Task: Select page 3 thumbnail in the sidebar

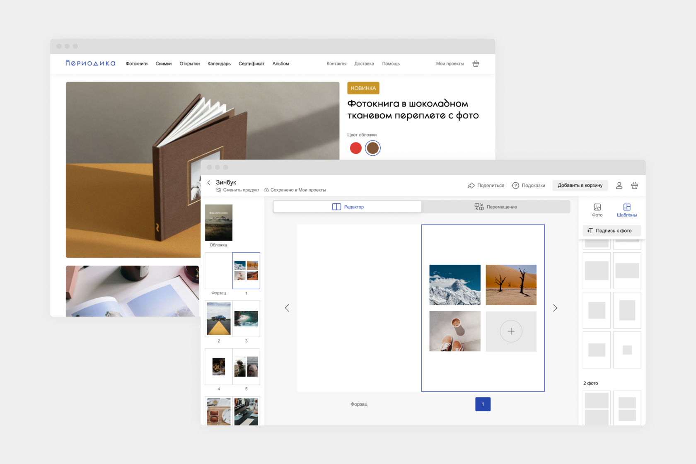Action: [x=246, y=319]
